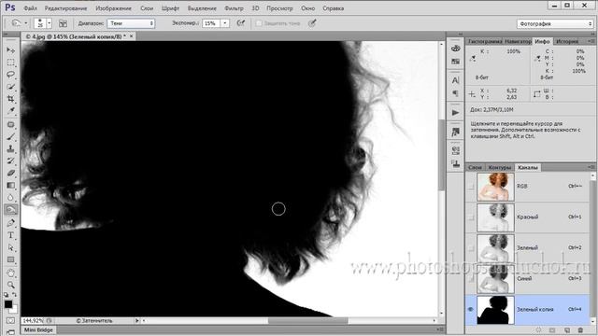
Task: Switch to the Слои tab
Action: [476, 168]
